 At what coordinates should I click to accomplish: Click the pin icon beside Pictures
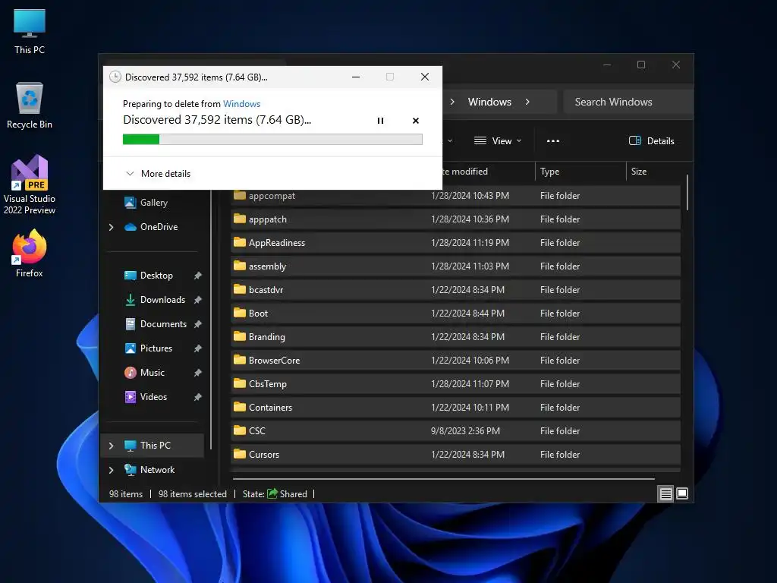click(x=198, y=348)
